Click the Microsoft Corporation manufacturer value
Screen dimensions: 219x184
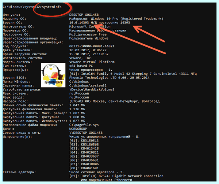point(90,26)
